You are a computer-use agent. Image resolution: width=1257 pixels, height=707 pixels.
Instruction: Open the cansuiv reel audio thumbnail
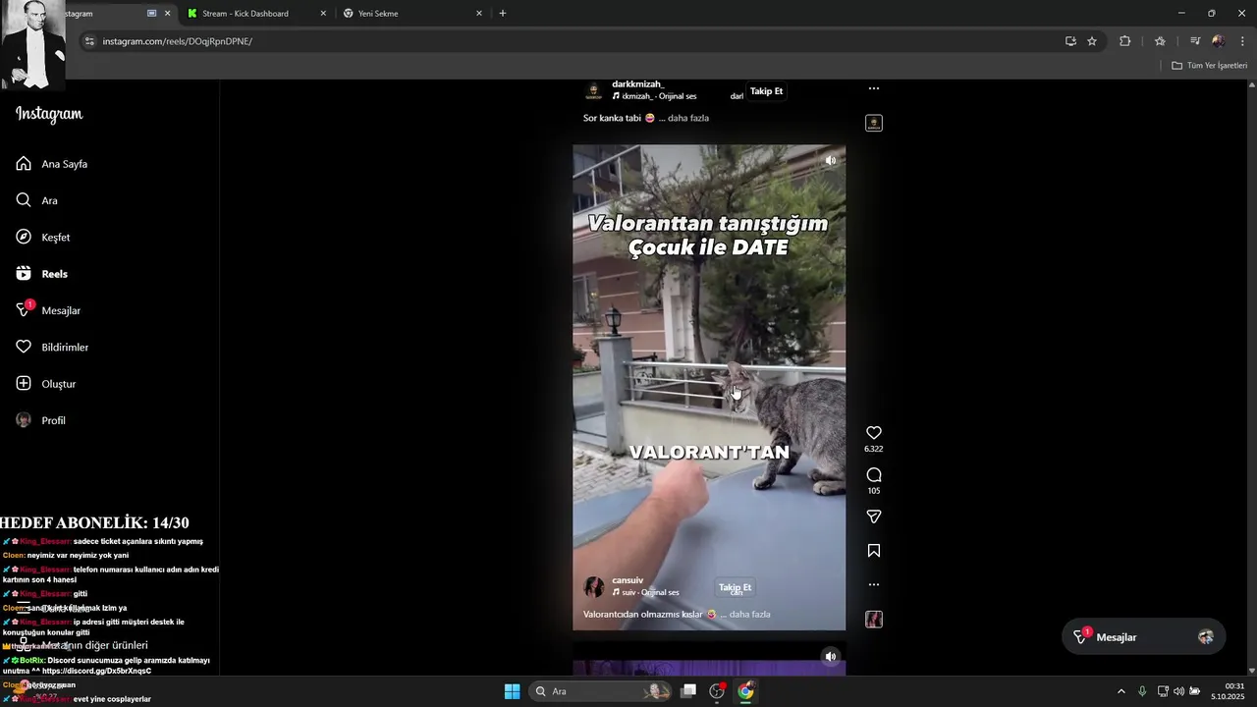[x=874, y=620]
